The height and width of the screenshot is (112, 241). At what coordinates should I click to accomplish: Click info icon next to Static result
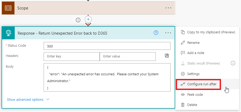point(233,63)
